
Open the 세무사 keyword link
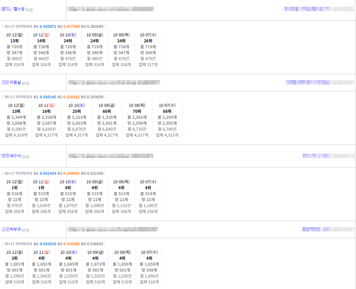click(15, 156)
